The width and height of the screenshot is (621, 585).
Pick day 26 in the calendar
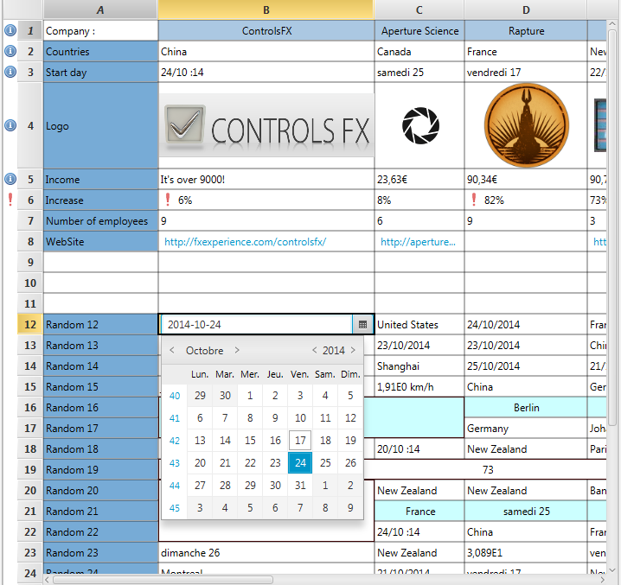350,462
